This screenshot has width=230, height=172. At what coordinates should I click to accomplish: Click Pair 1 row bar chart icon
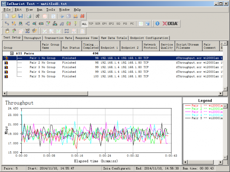click(6, 58)
